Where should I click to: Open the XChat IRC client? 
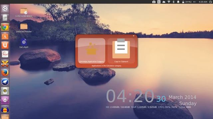coord(5,63)
